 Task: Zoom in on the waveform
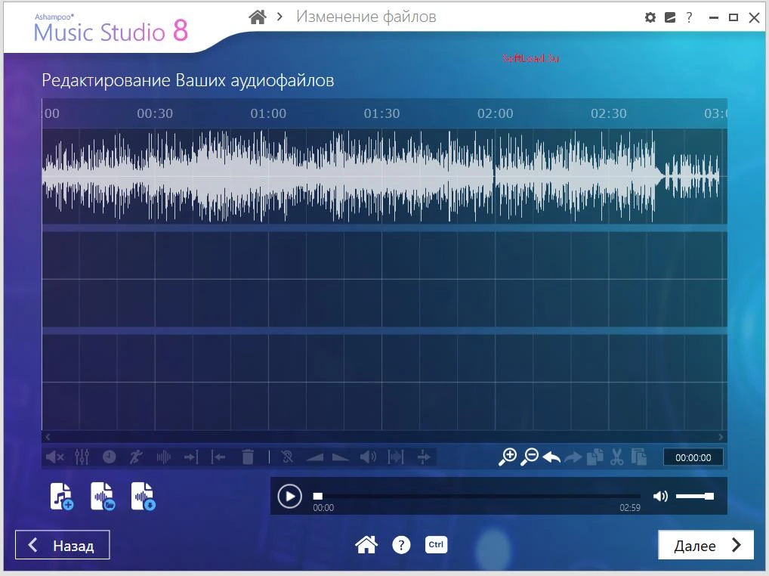pyautogui.click(x=507, y=457)
